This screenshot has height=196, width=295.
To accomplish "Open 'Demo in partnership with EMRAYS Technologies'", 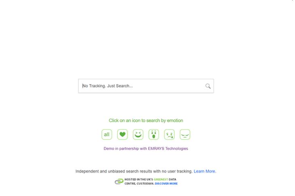I will point(146,149).
